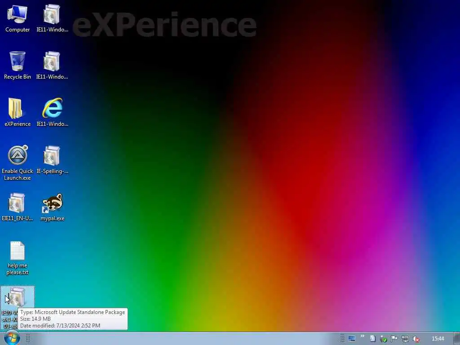Viewport: 460px width, 345px height.
Task: Select IE11-Windo... package next to Computer
Action: coord(52,18)
